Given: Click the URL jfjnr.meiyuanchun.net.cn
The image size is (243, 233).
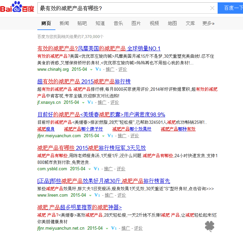Looking at the screenshot, I should (61, 228).
